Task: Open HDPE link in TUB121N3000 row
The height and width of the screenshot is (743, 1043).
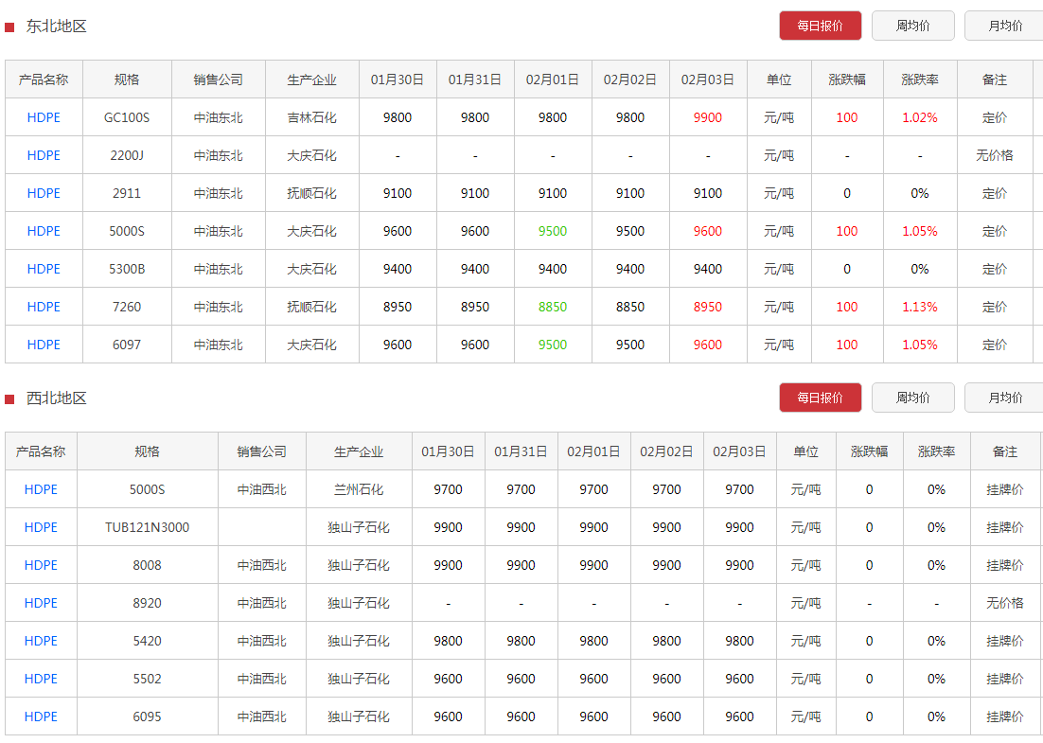Action: [42, 527]
